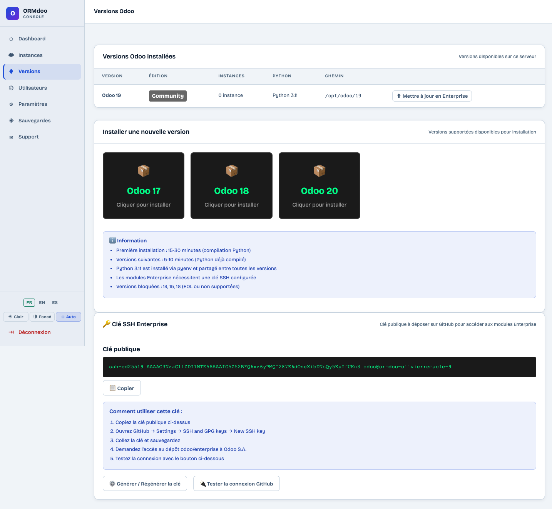Viewport: 552px width, 509px height.
Task: Open the Dashboard page
Action: [x=42, y=39]
